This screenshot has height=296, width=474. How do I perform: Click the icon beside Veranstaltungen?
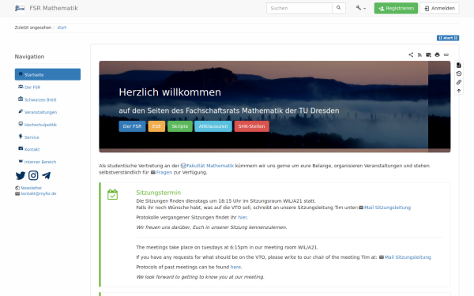pyautogui.click(x=21, y=111)
